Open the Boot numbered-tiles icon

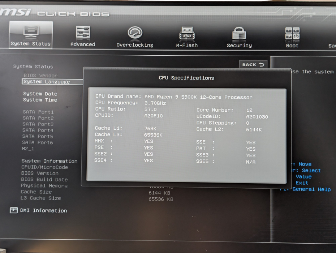click(292, 33)
